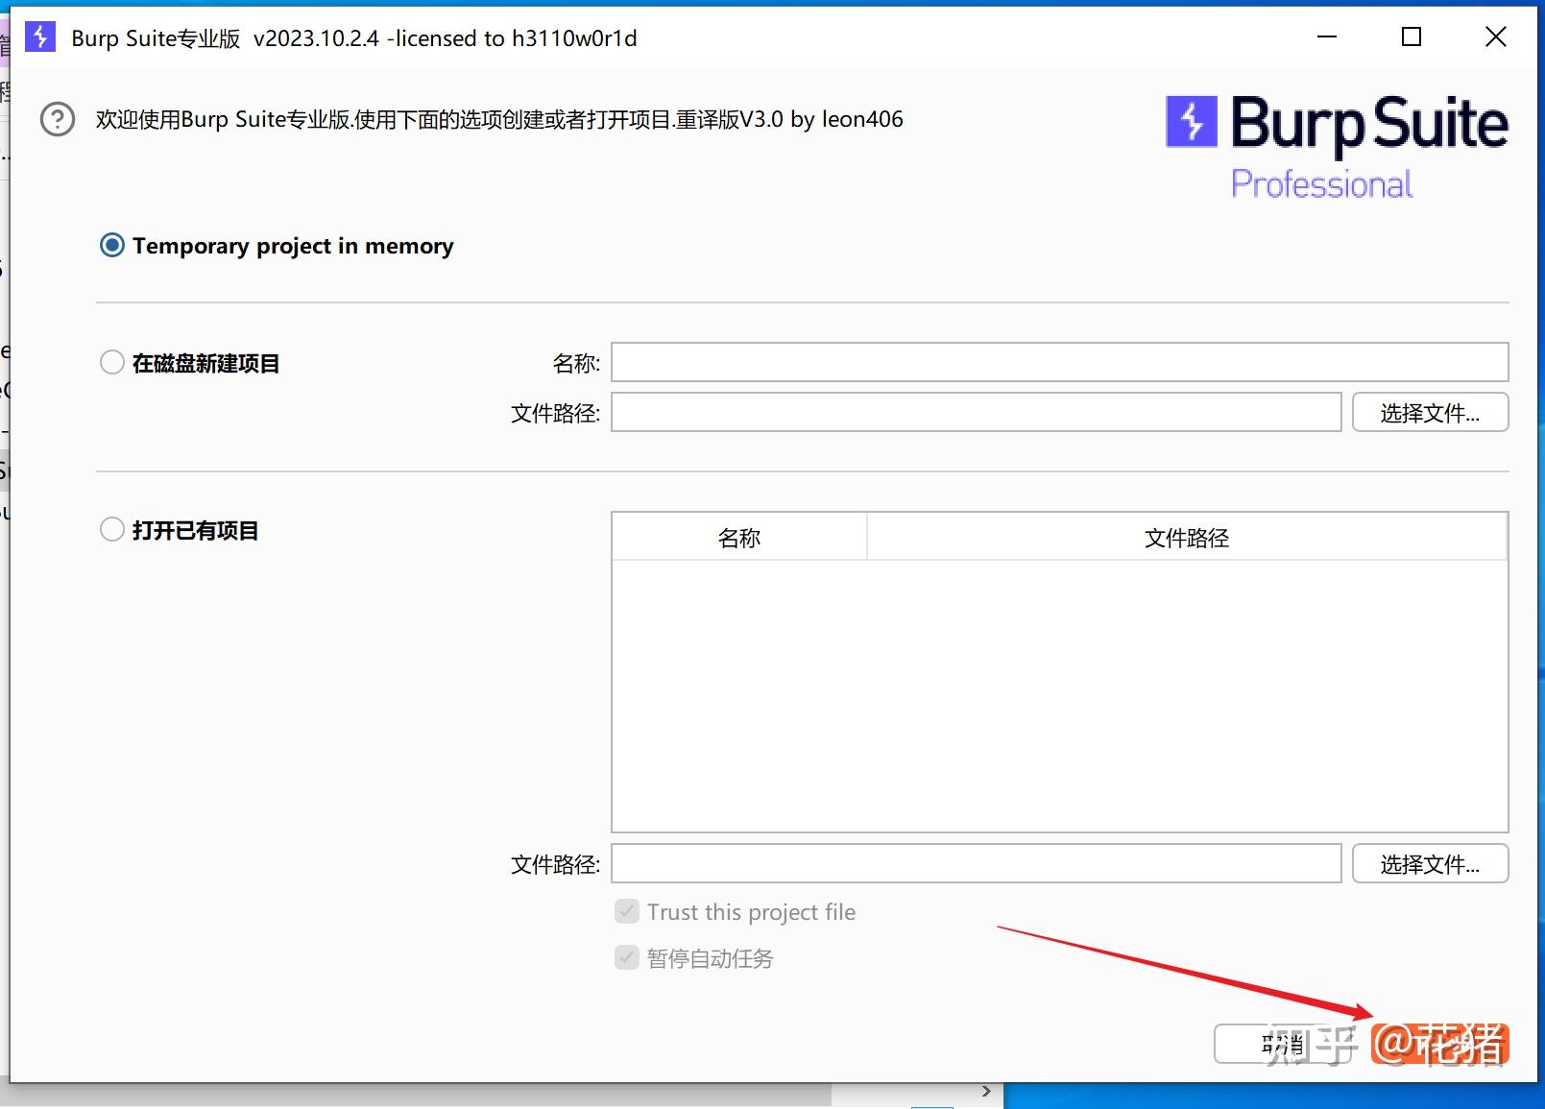
Task: Click the 文件路径 column header in project table
Action: (1187, 537)
